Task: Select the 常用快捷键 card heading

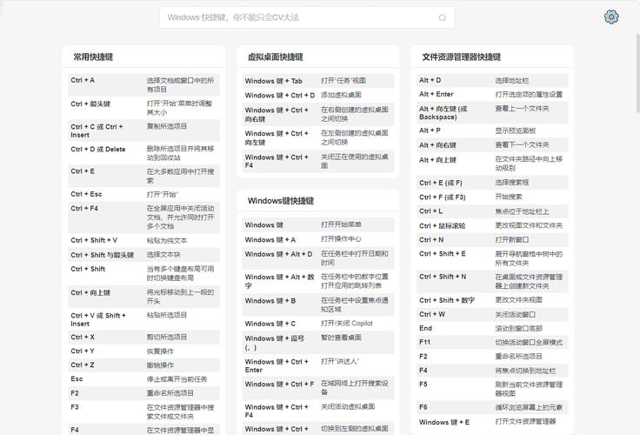Action: [93, 57]
